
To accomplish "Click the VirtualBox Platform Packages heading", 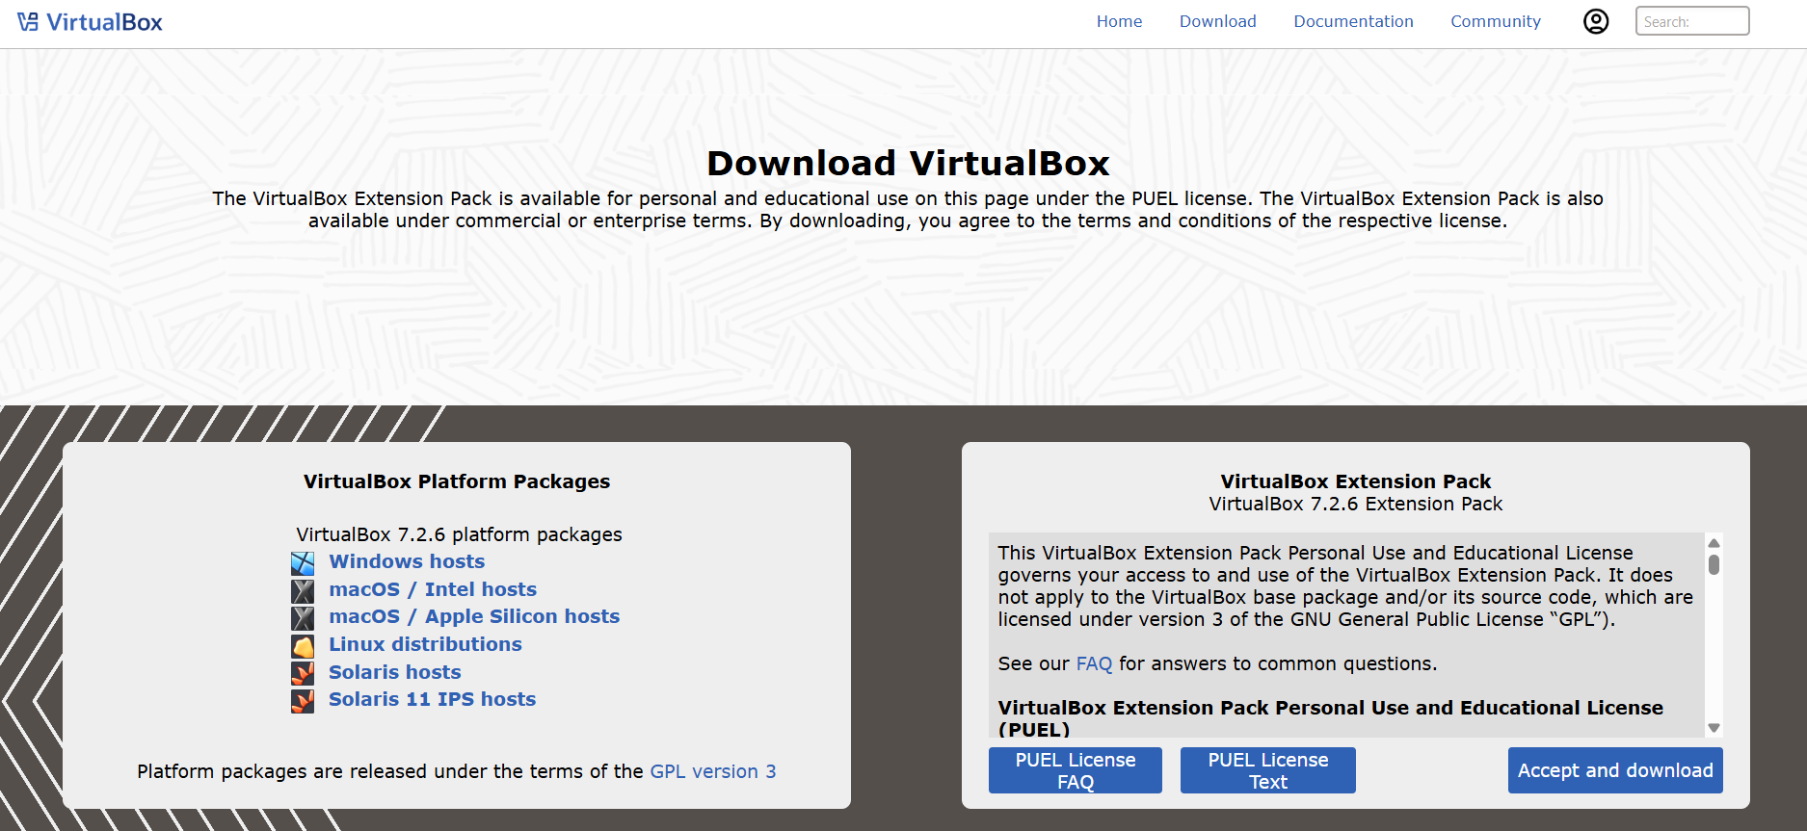I will [457, 481].
